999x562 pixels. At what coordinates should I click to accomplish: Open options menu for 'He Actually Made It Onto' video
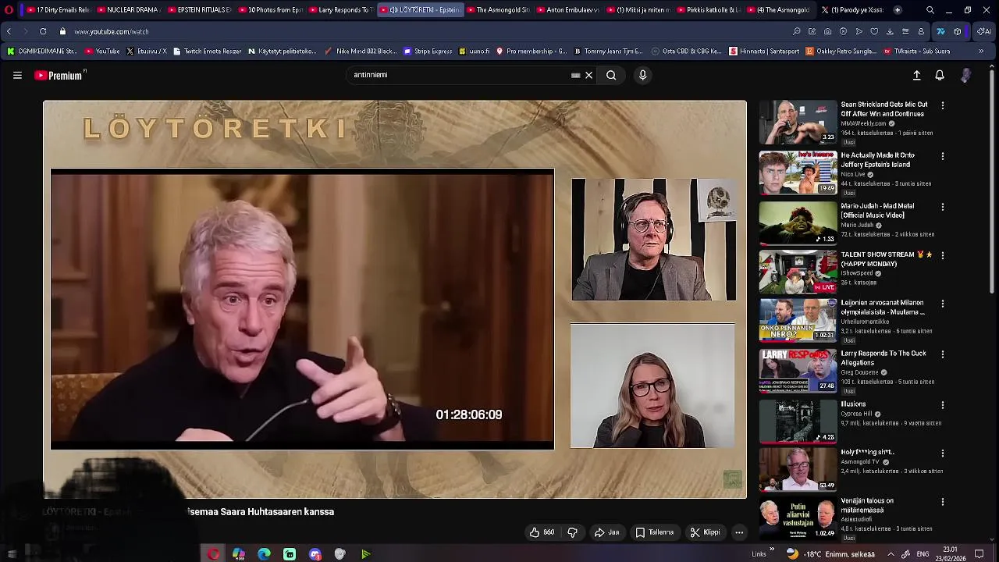(942, 156)
